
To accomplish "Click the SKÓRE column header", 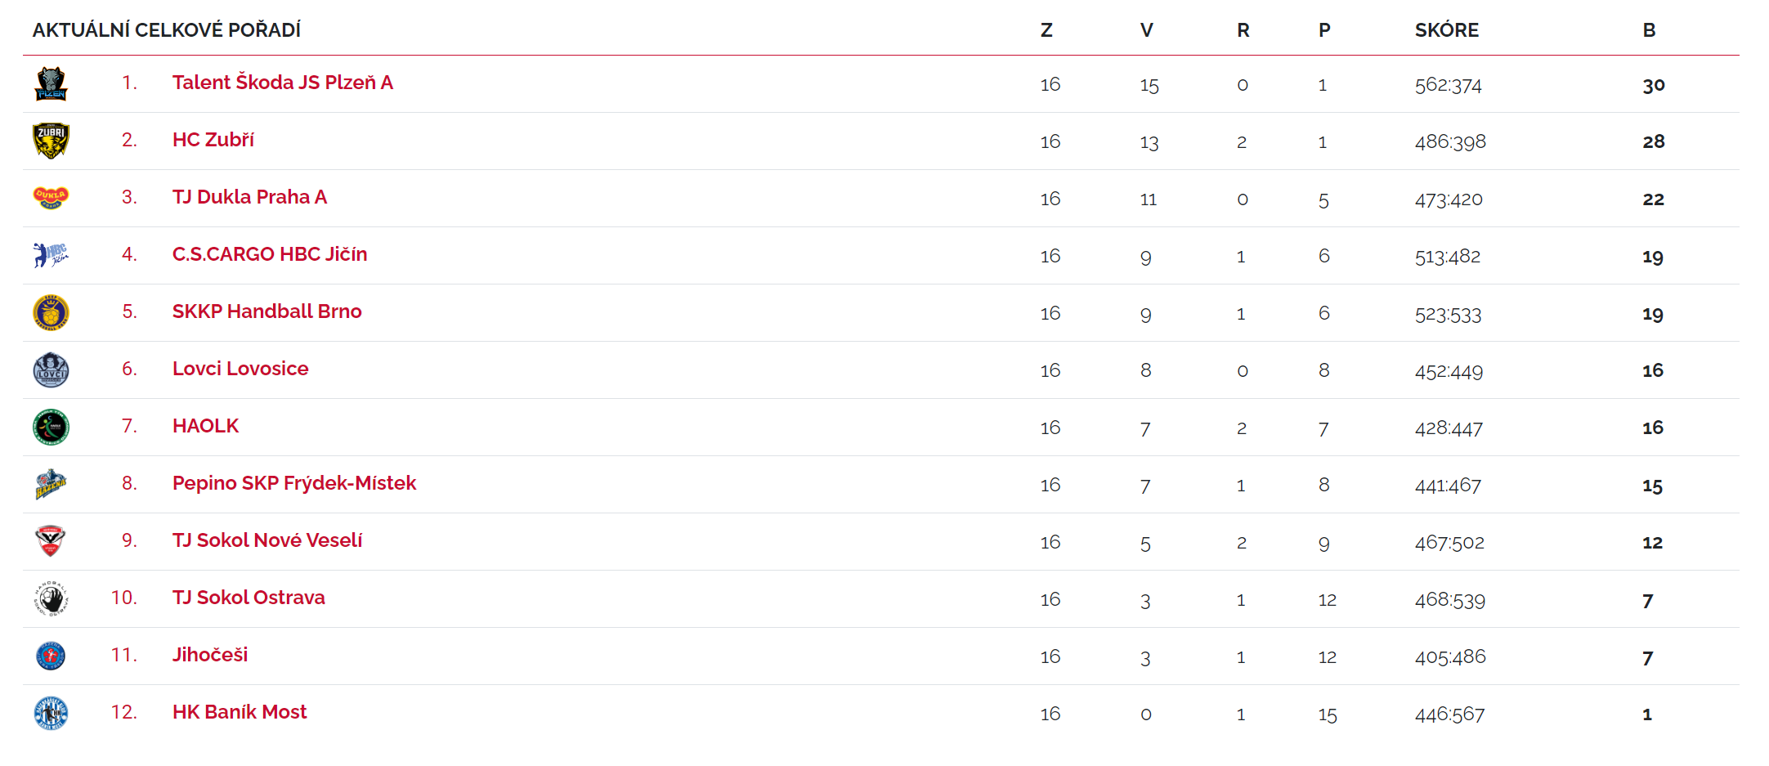I will click(1447, 30).
